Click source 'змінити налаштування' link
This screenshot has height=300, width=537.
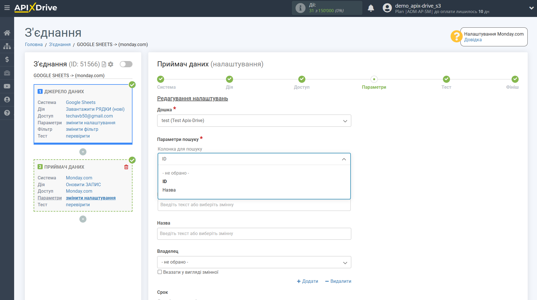(x=91, y=123)
